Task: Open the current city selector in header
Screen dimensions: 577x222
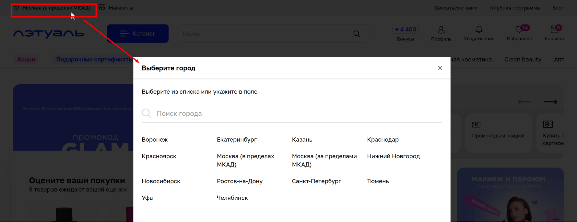Action: pyautogui.click(x=57, y=8)
